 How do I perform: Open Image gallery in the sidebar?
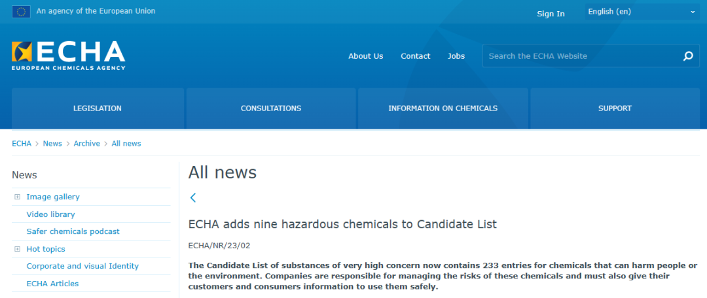tap(53, 197)
